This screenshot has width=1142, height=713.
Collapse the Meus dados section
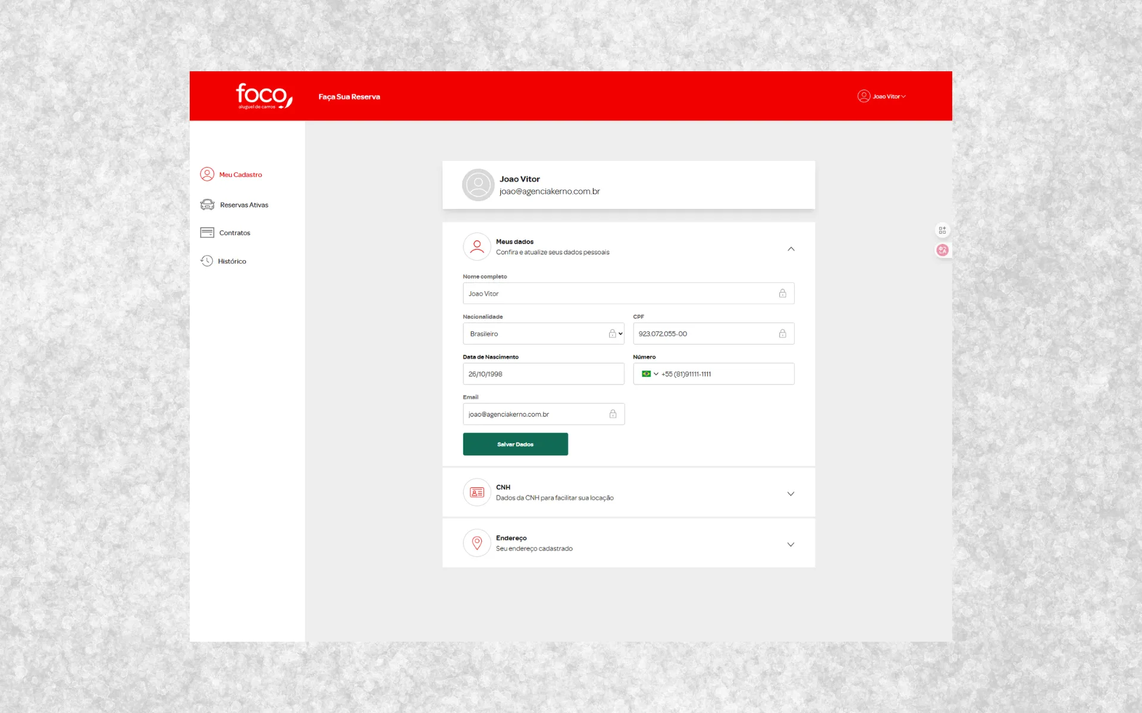(x=791, y=248)
